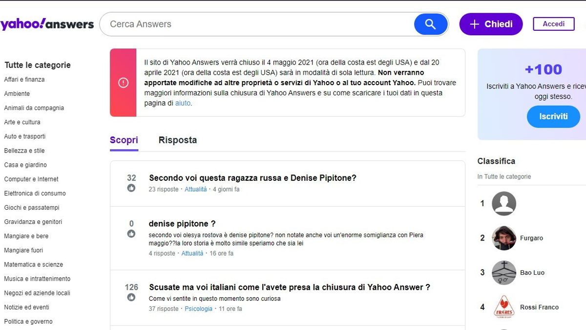
Task: Open the anonymous rank 1 user avatar
Action: pyautogui.click(x=504, y=203)
